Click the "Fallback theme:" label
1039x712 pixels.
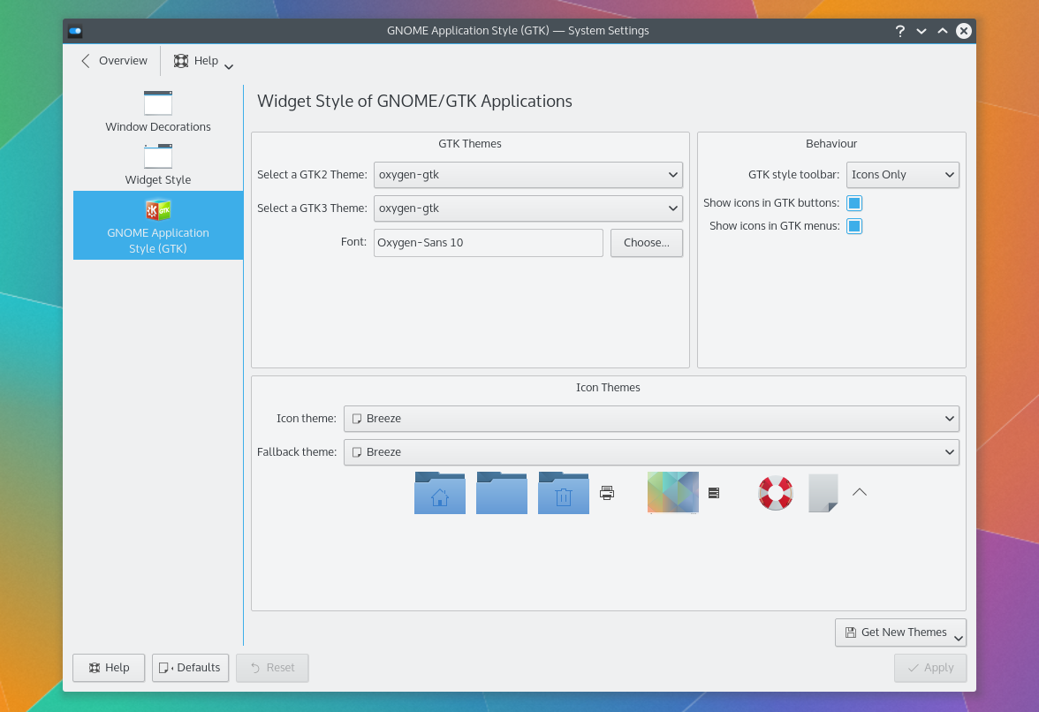(297, 451)
